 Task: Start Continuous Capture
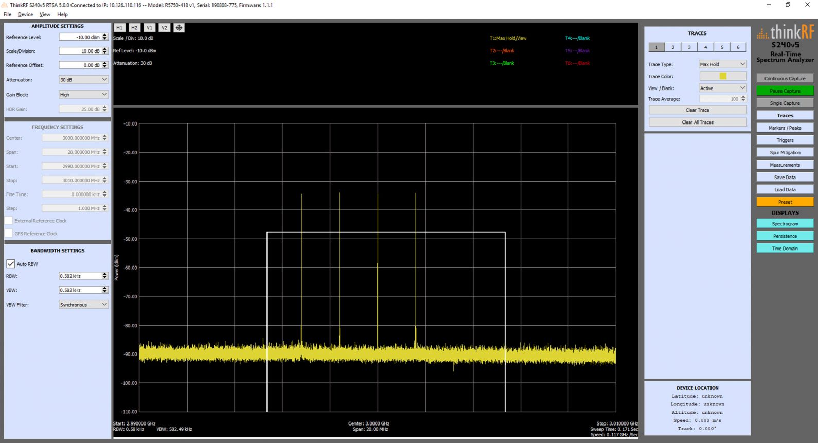[785, 79]
